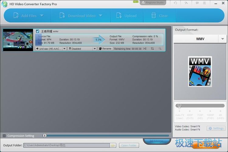Open the feedback chat bubble icon
This screenshot has height=152, width=228.
click(x=197, y=3)
